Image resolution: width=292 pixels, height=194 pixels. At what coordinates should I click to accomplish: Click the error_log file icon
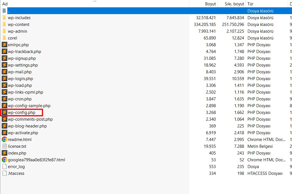[5, 167]
